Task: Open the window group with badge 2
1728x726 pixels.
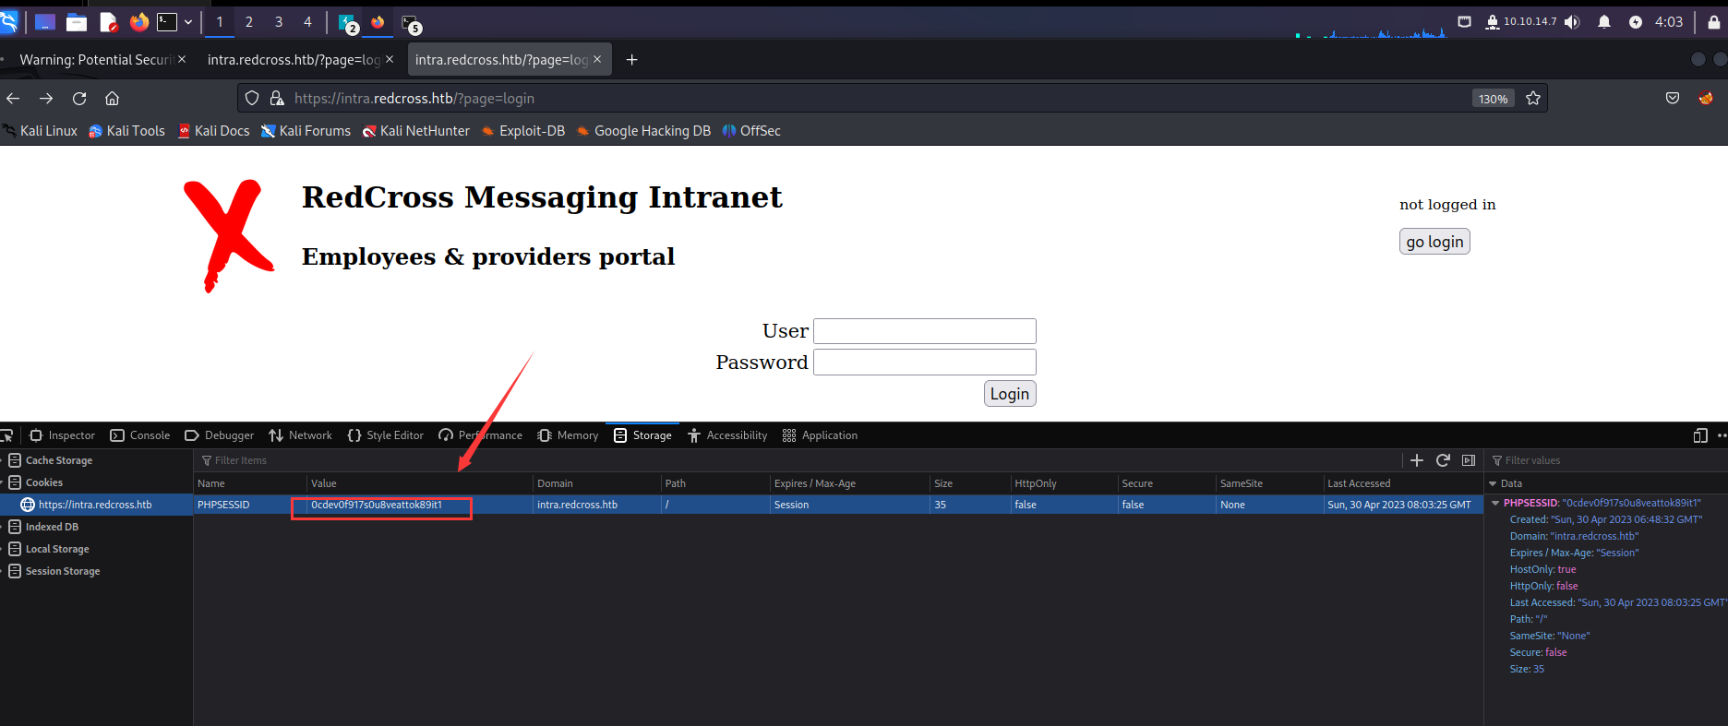Action: coord(349,24)
